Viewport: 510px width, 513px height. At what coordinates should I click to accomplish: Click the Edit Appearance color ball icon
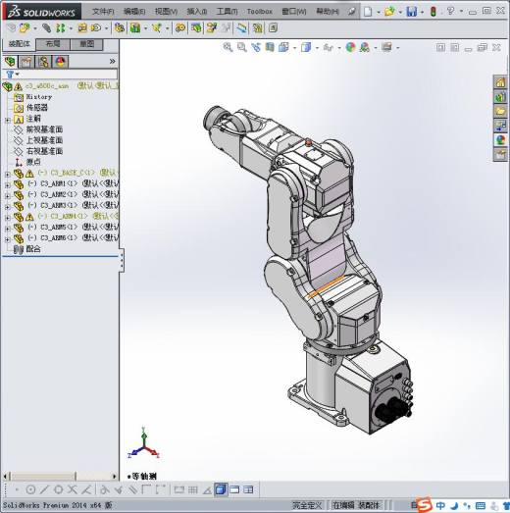point(350,47)
